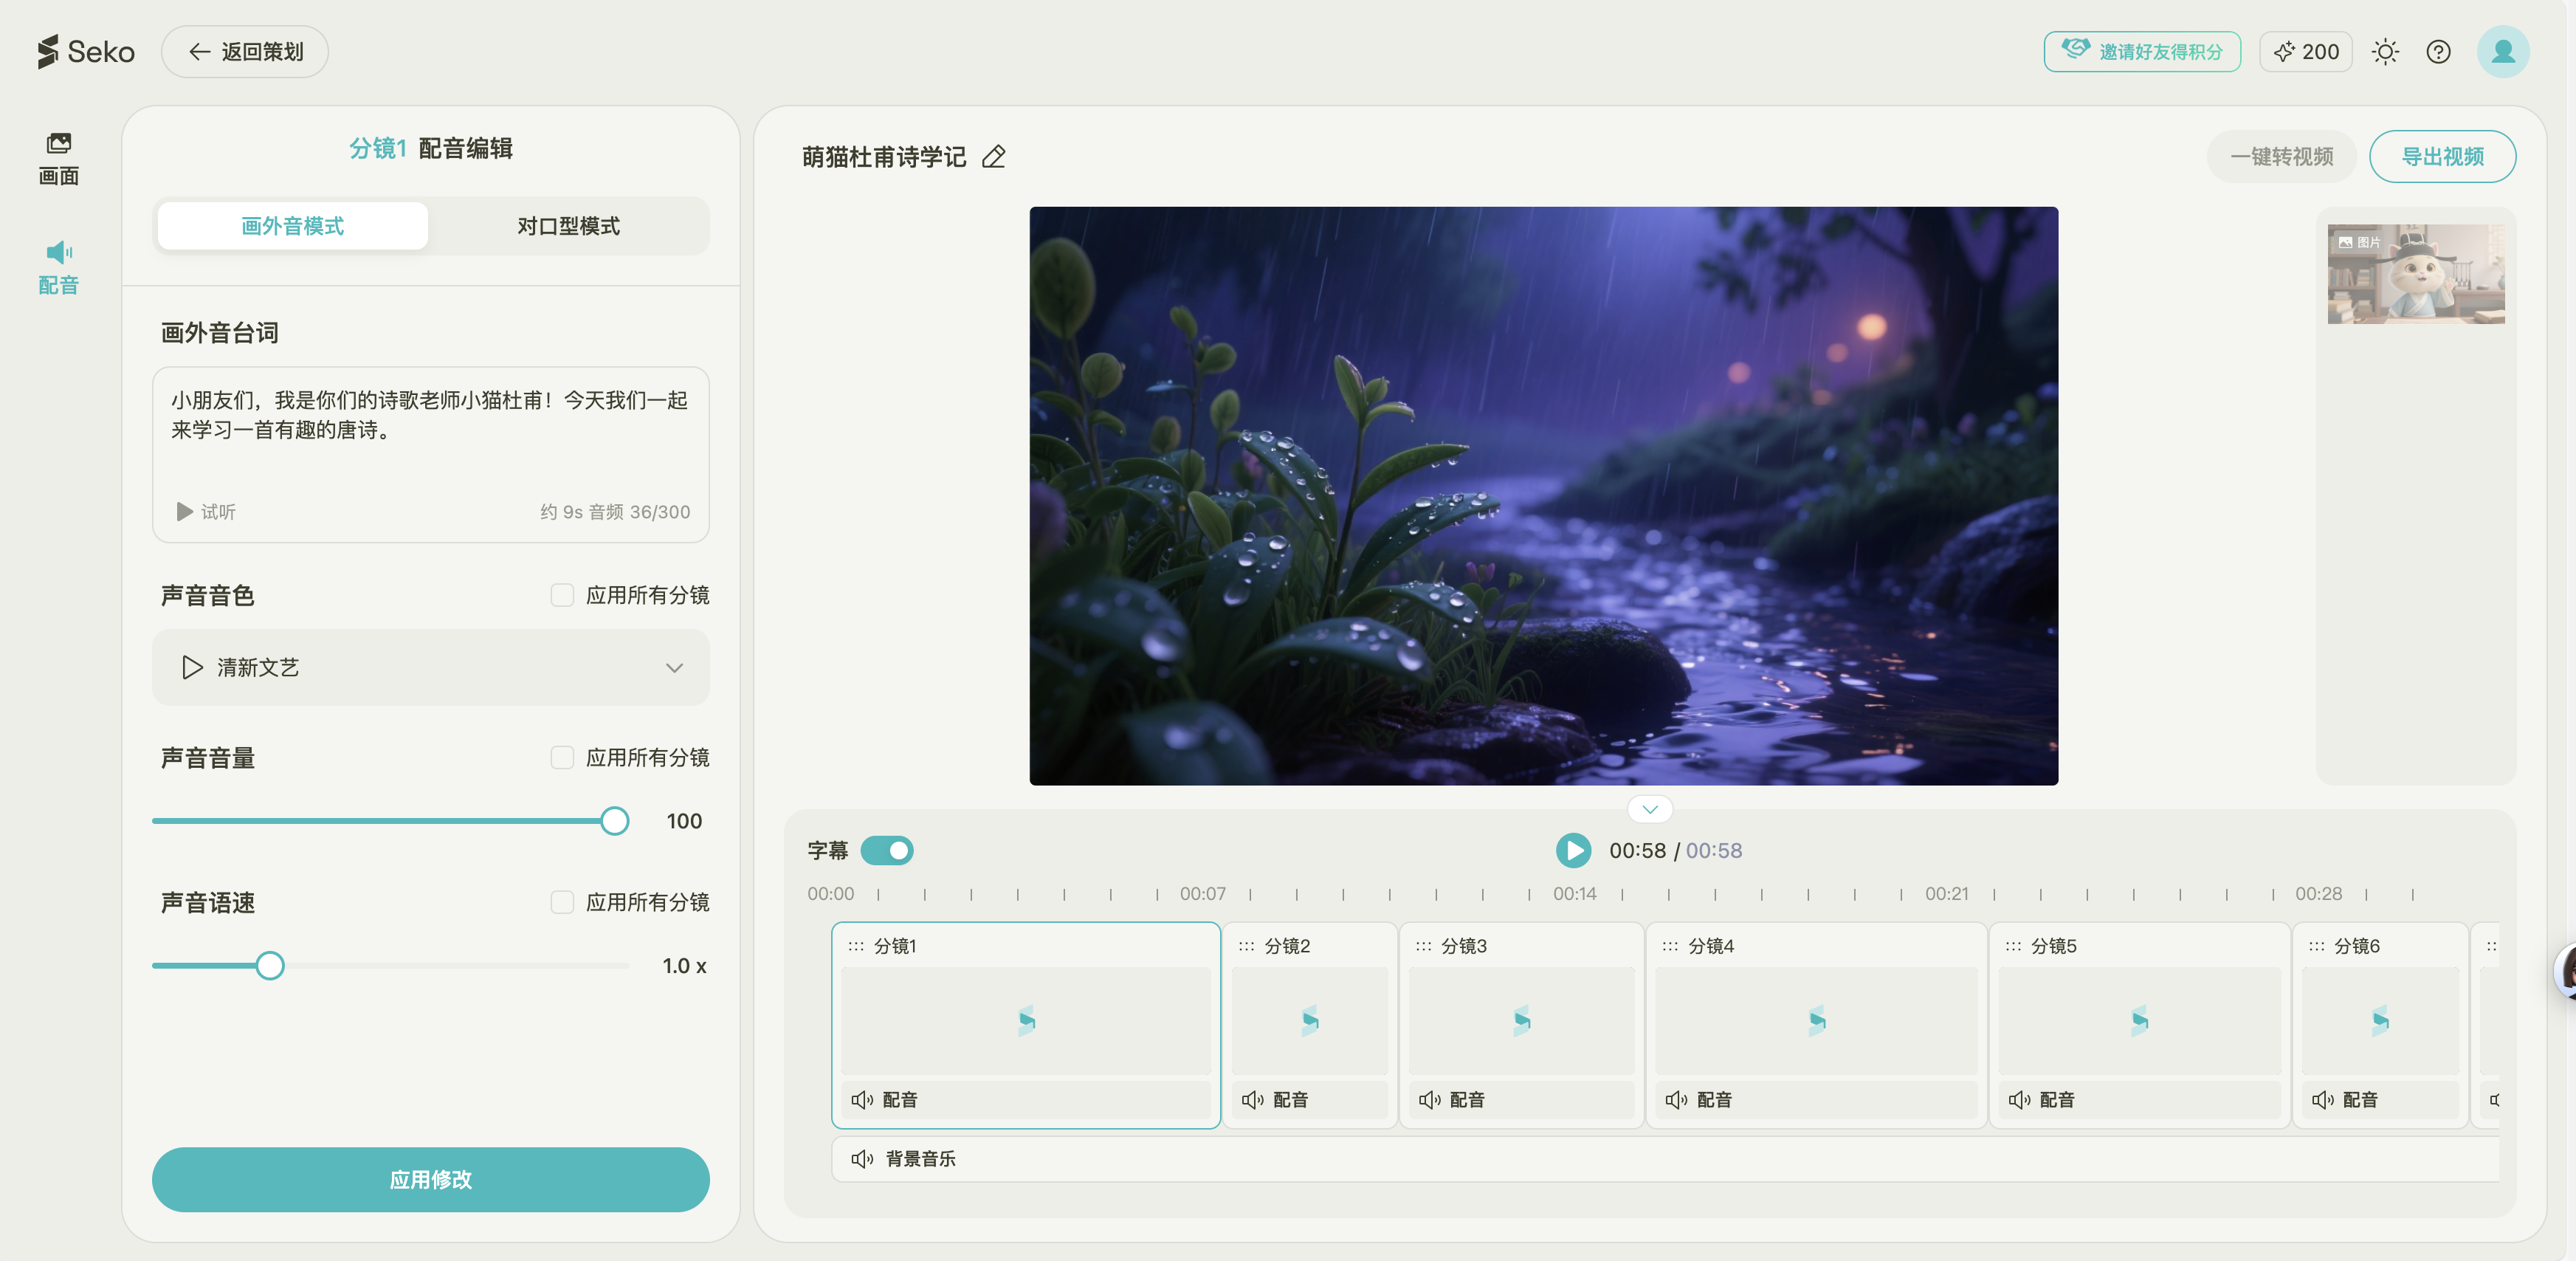Click the 分镜5 drag handle dots
Image resolution: width=2576 pixels, height=1261 pixels.
2013,946
